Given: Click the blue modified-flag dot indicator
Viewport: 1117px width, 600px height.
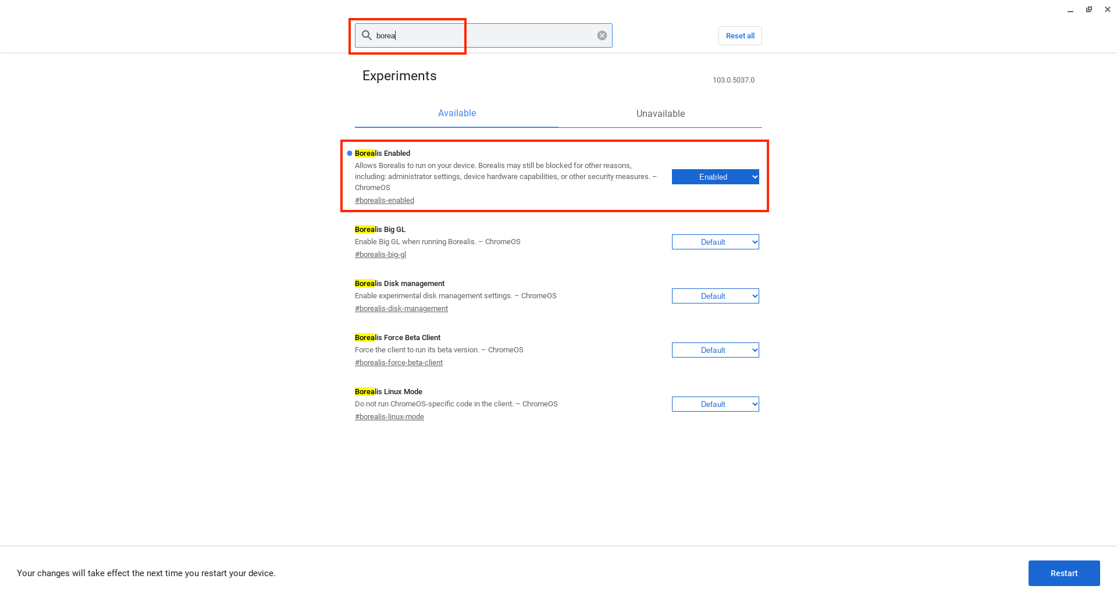Looking at the screenshot, I should coord(350,153).
